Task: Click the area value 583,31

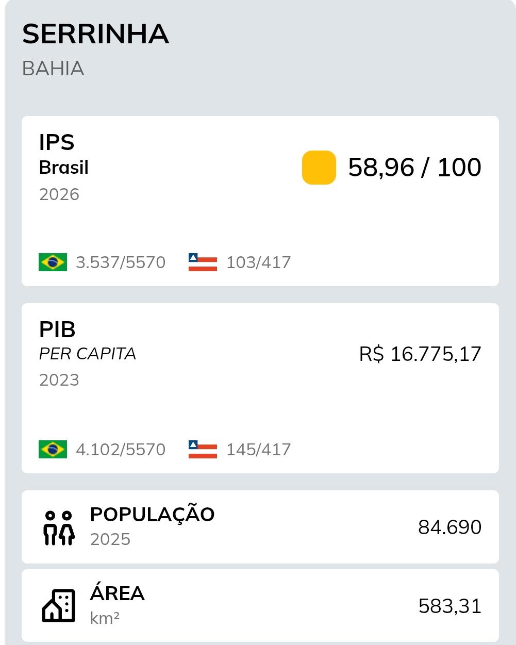Action: click(x=450, y=606)
